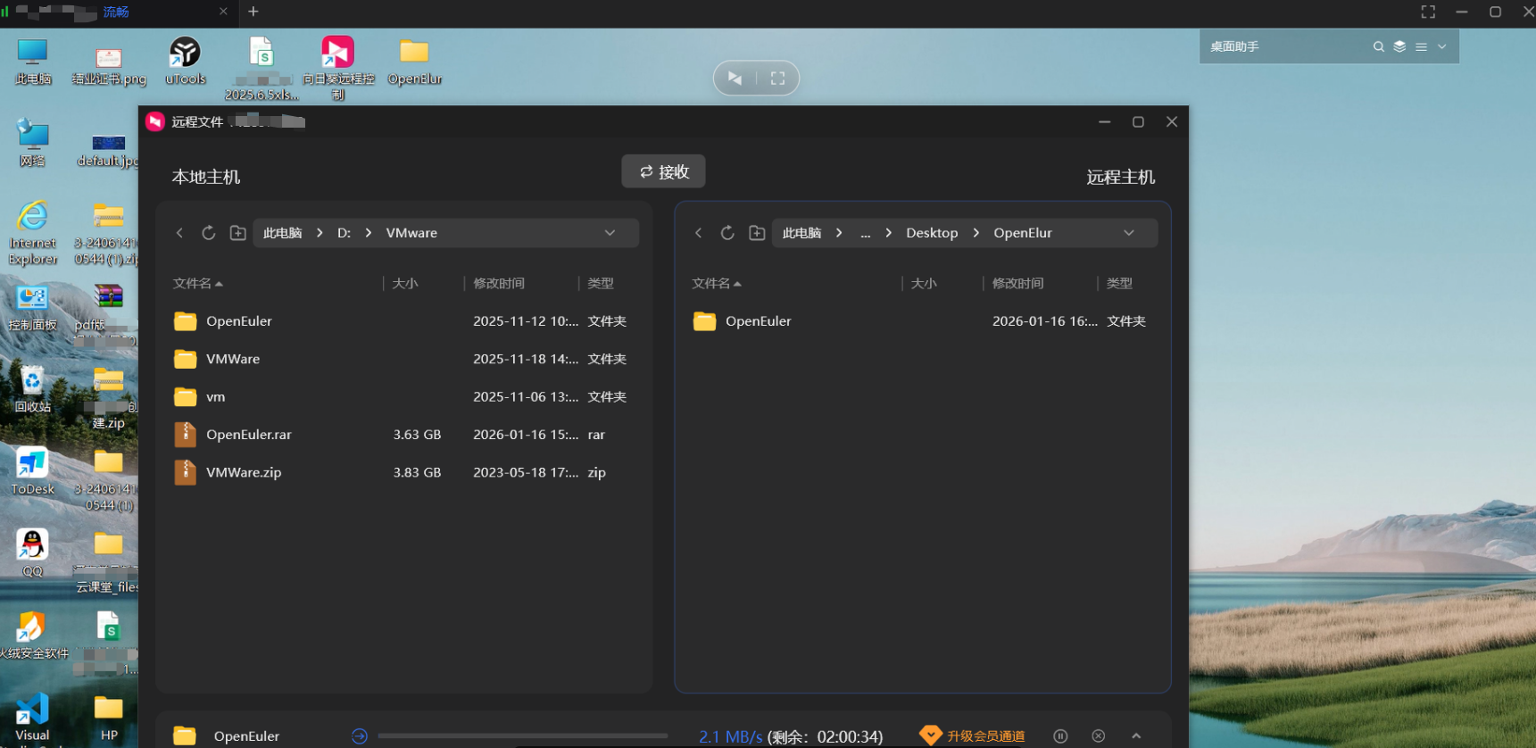
Task: Refresh the remote host file list
Action: (727, 233)
